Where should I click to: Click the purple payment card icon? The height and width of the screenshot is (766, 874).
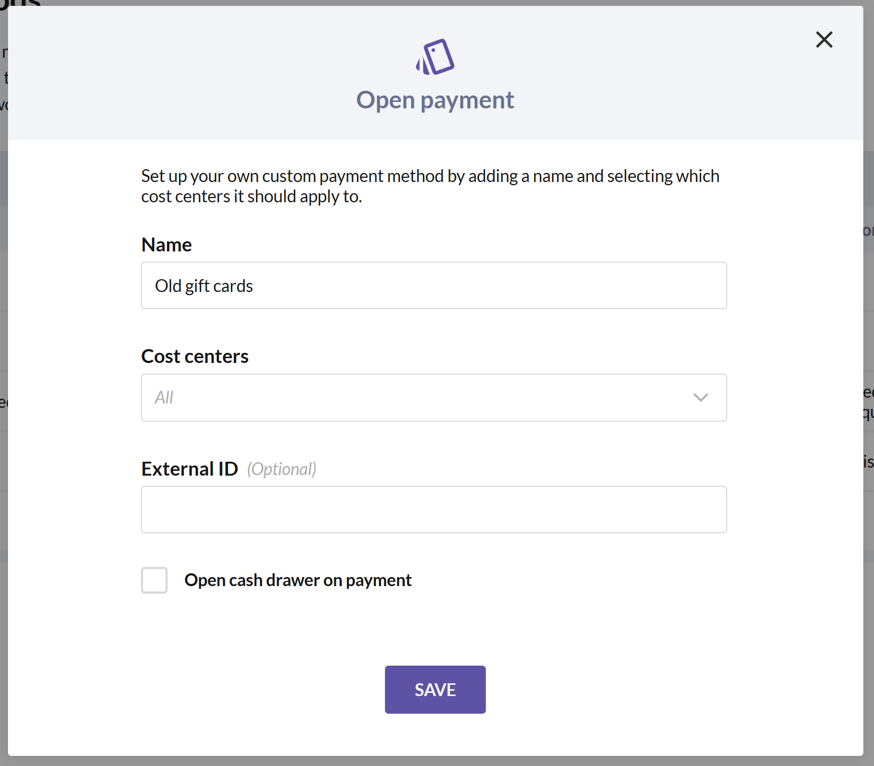pyautogui.click(x=435, y=57)
